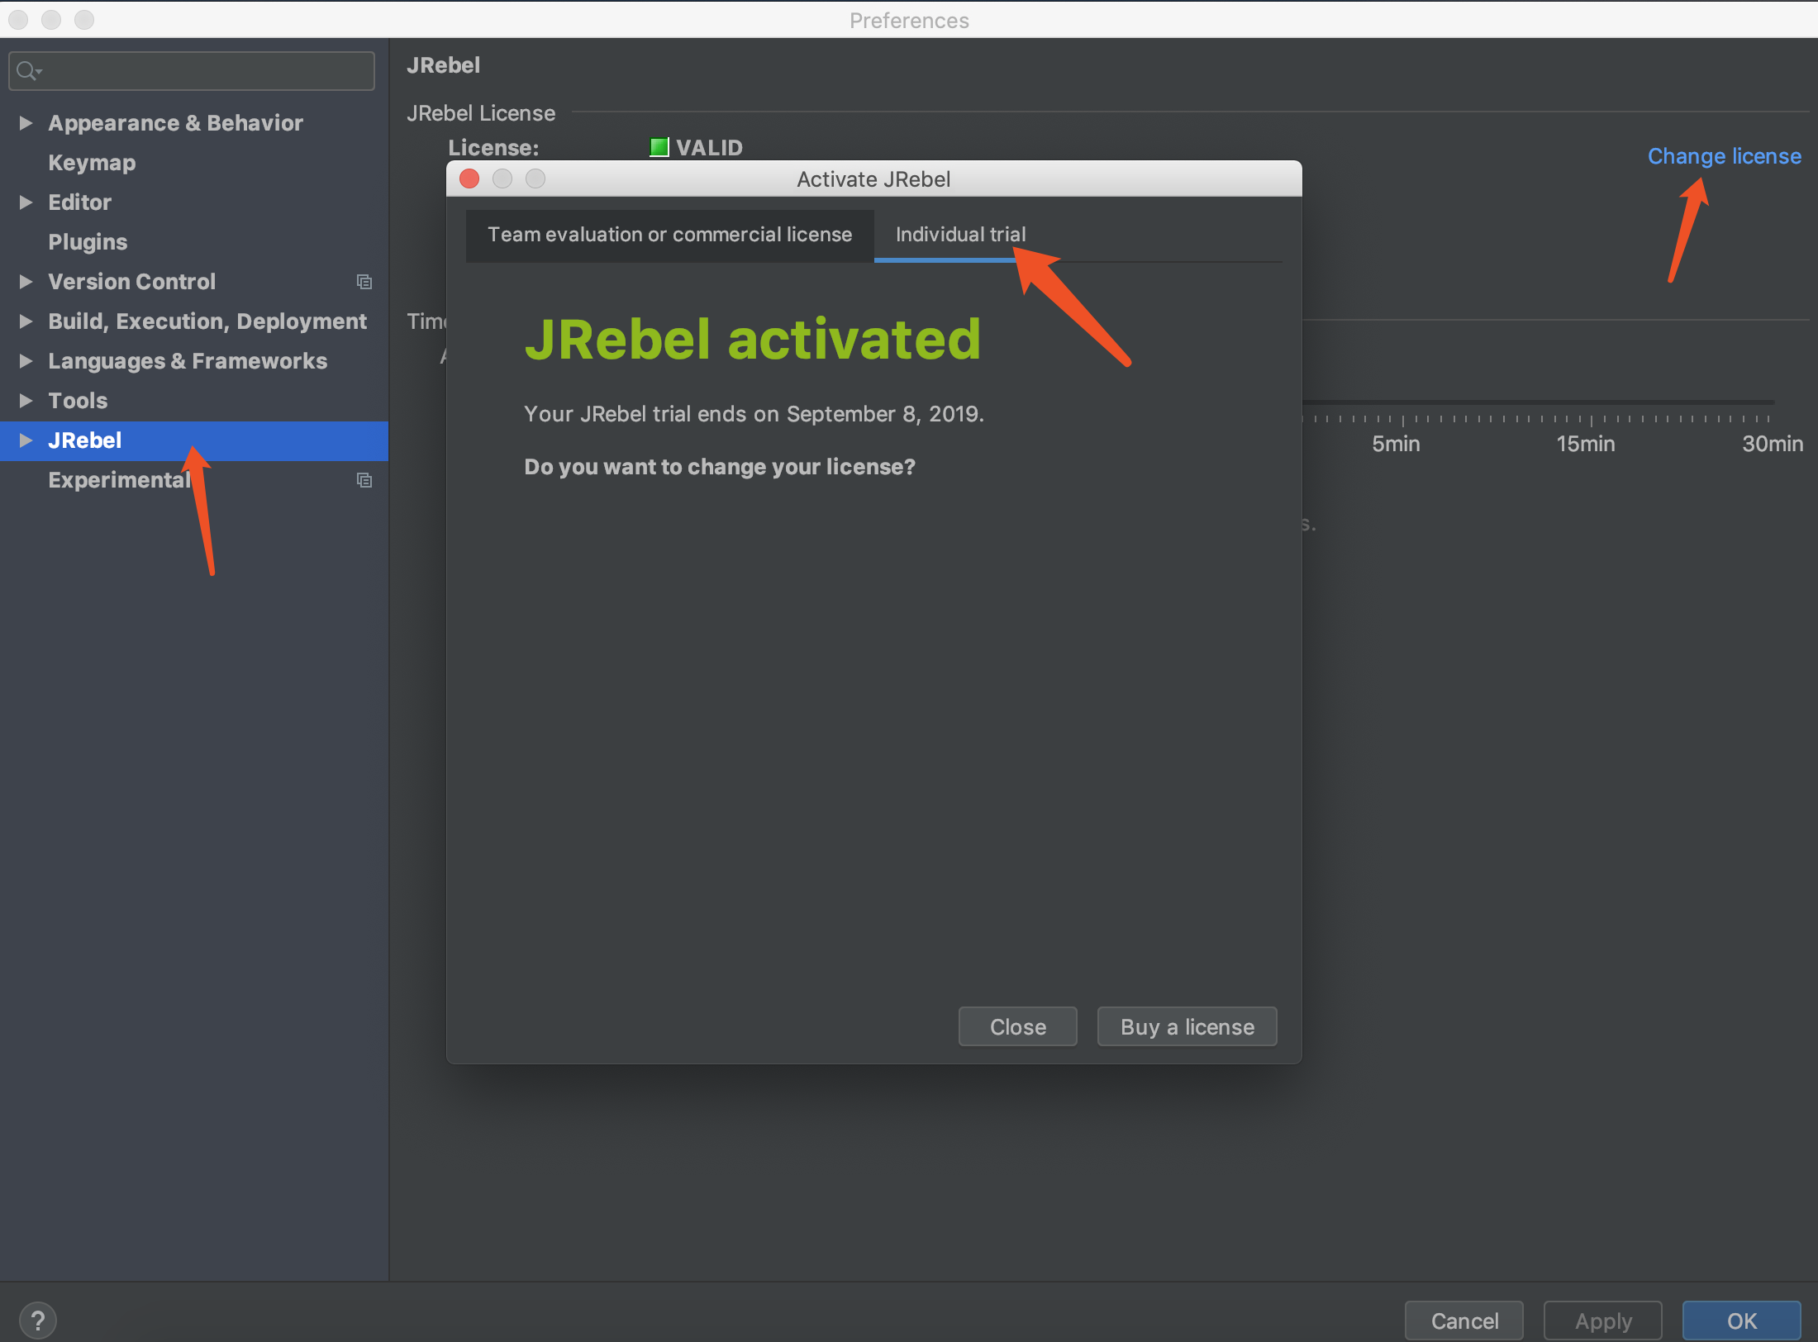Screen dimensions: 1818x1342
Task: Switch to the Individual trial tab
Action: click(960, 235)
